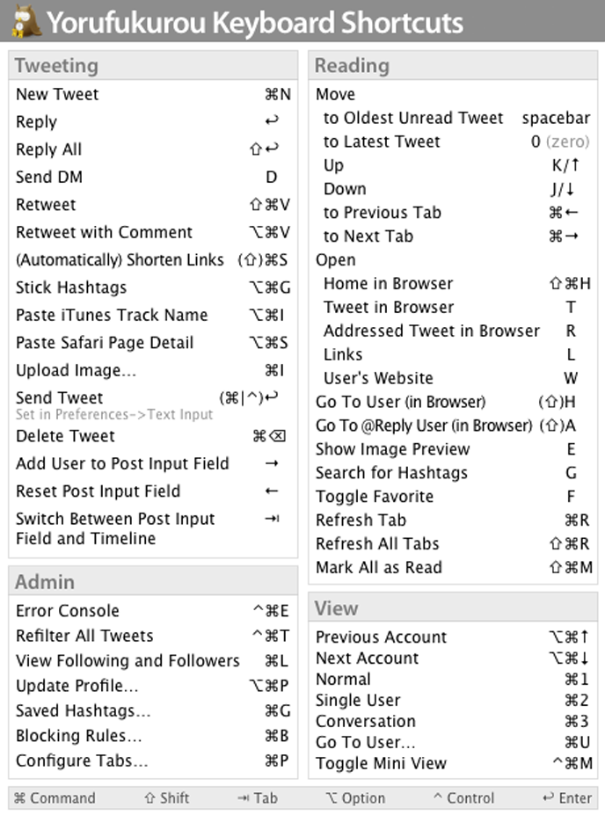Click the Blocking Rules… entry
Viewport: 605px width, 815px height.
coord(78,735)
